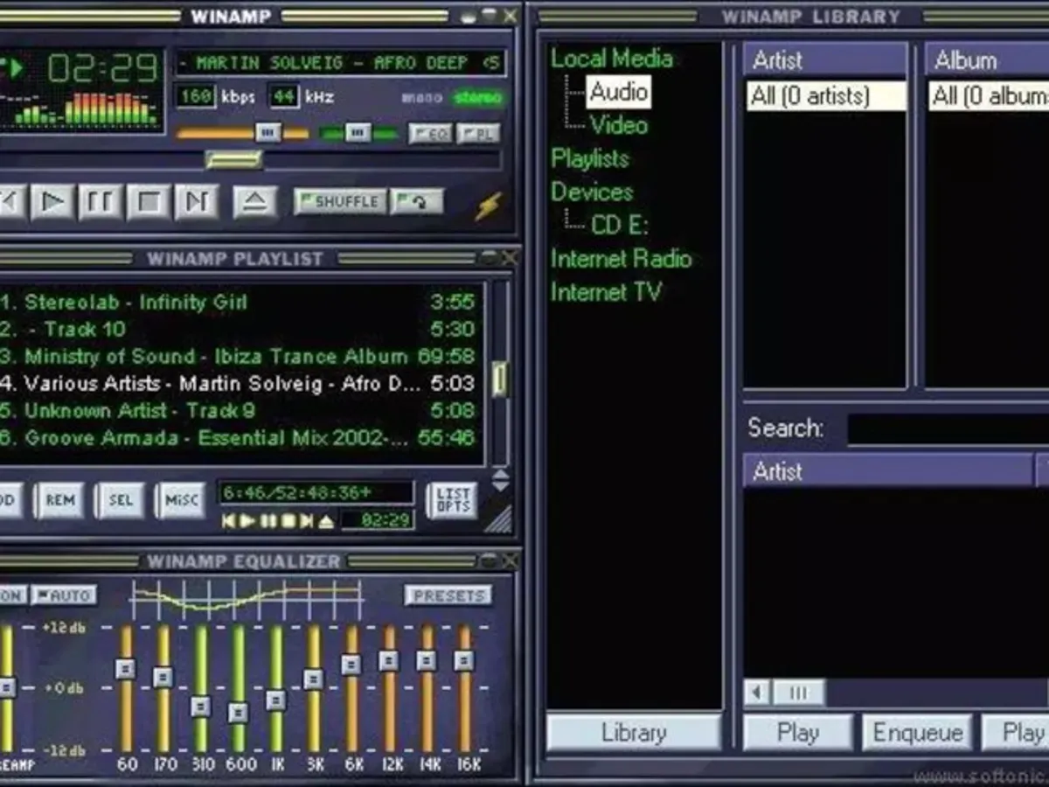This screenshot has height=787, width=1049.
Task: Click the library Search field
Action: [948, 428]
